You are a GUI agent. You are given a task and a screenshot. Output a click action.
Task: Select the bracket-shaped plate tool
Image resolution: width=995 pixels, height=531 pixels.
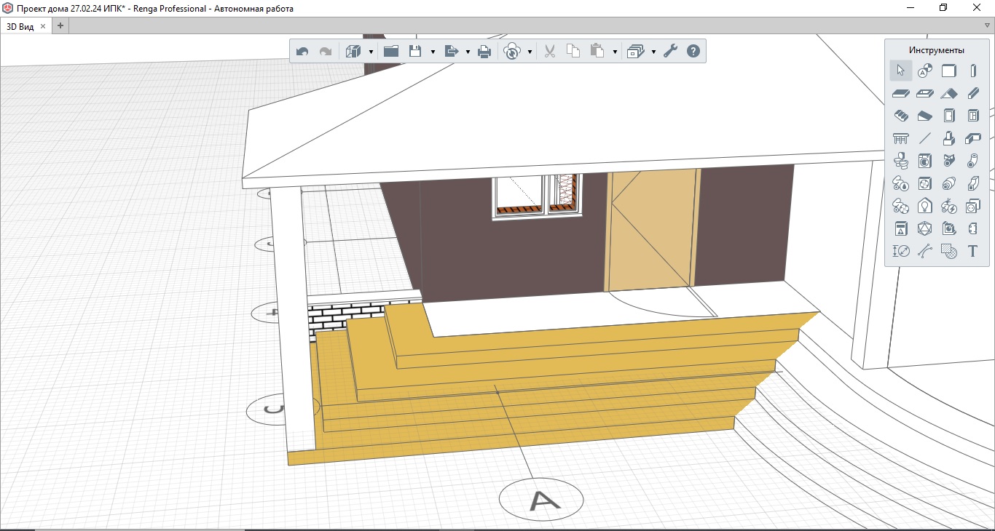coord(972,228)
